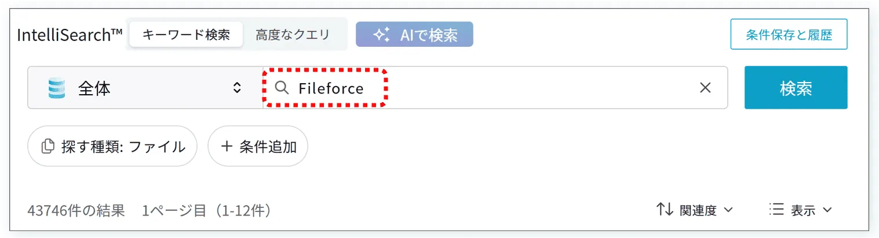Click the 探す種類: ファイル filter chip
Viewport: 879px width, 238px height.
pyautogui.click(x=112, y=147)
